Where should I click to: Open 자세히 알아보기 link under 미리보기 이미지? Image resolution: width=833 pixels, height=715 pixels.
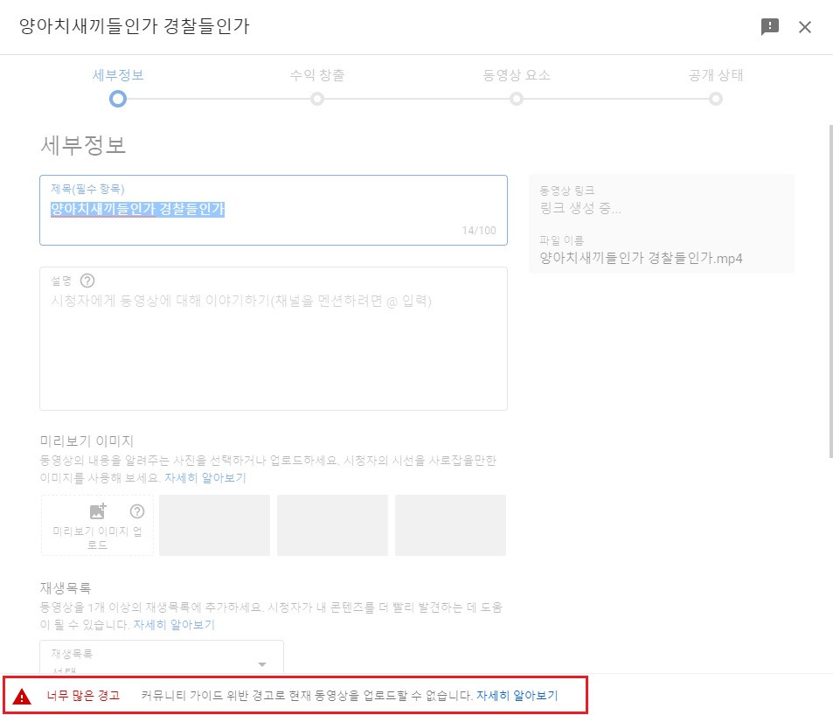coord(205,478)
